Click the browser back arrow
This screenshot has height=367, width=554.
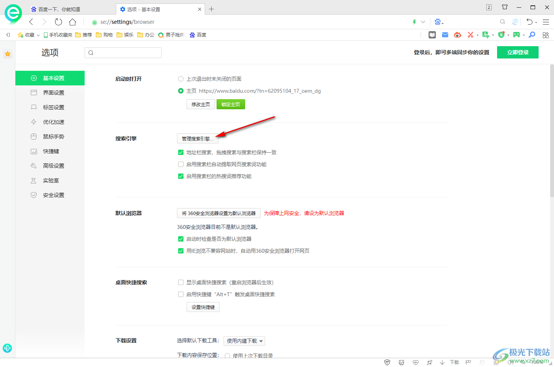[31, 22]
